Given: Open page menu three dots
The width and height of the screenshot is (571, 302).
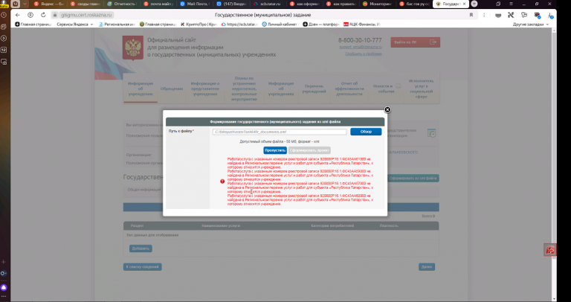Looking at the screenshot, I should point(484,15).
